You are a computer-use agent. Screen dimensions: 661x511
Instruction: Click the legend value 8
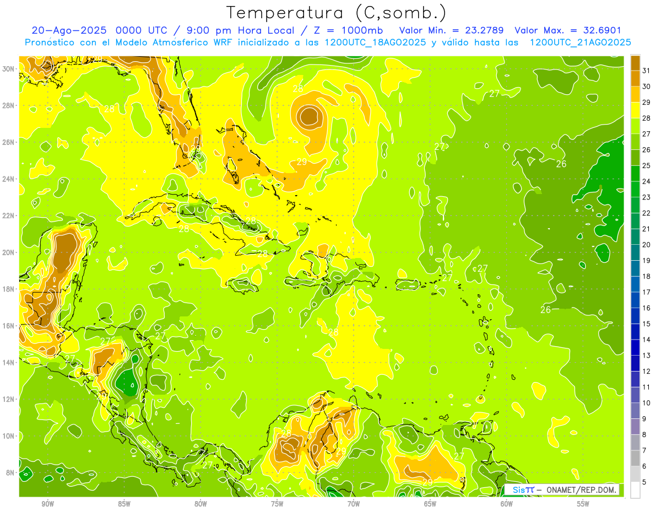(x=644, y=434)
